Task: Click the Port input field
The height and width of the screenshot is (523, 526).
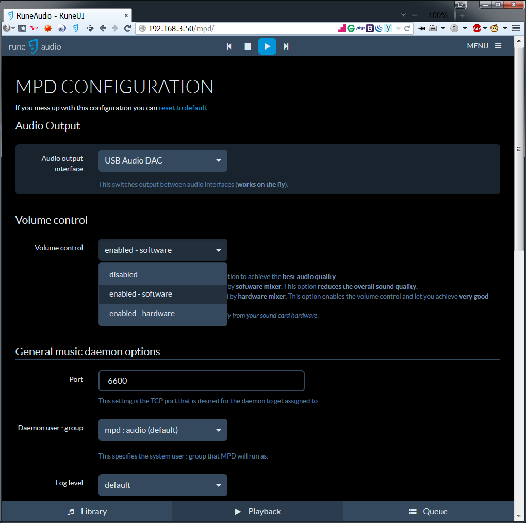Action: point(201,381)
